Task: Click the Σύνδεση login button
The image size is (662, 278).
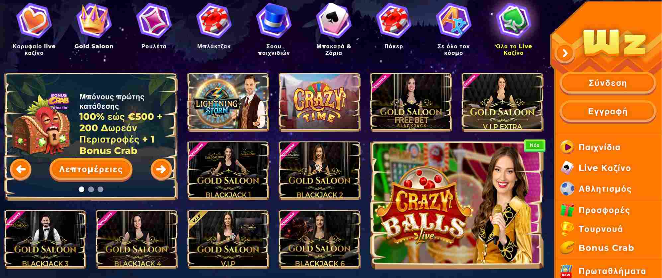Action: [608, 83]
